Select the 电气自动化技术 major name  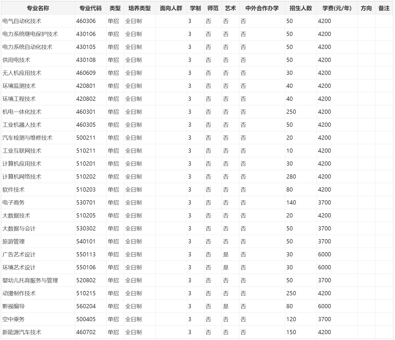(22, 21)
